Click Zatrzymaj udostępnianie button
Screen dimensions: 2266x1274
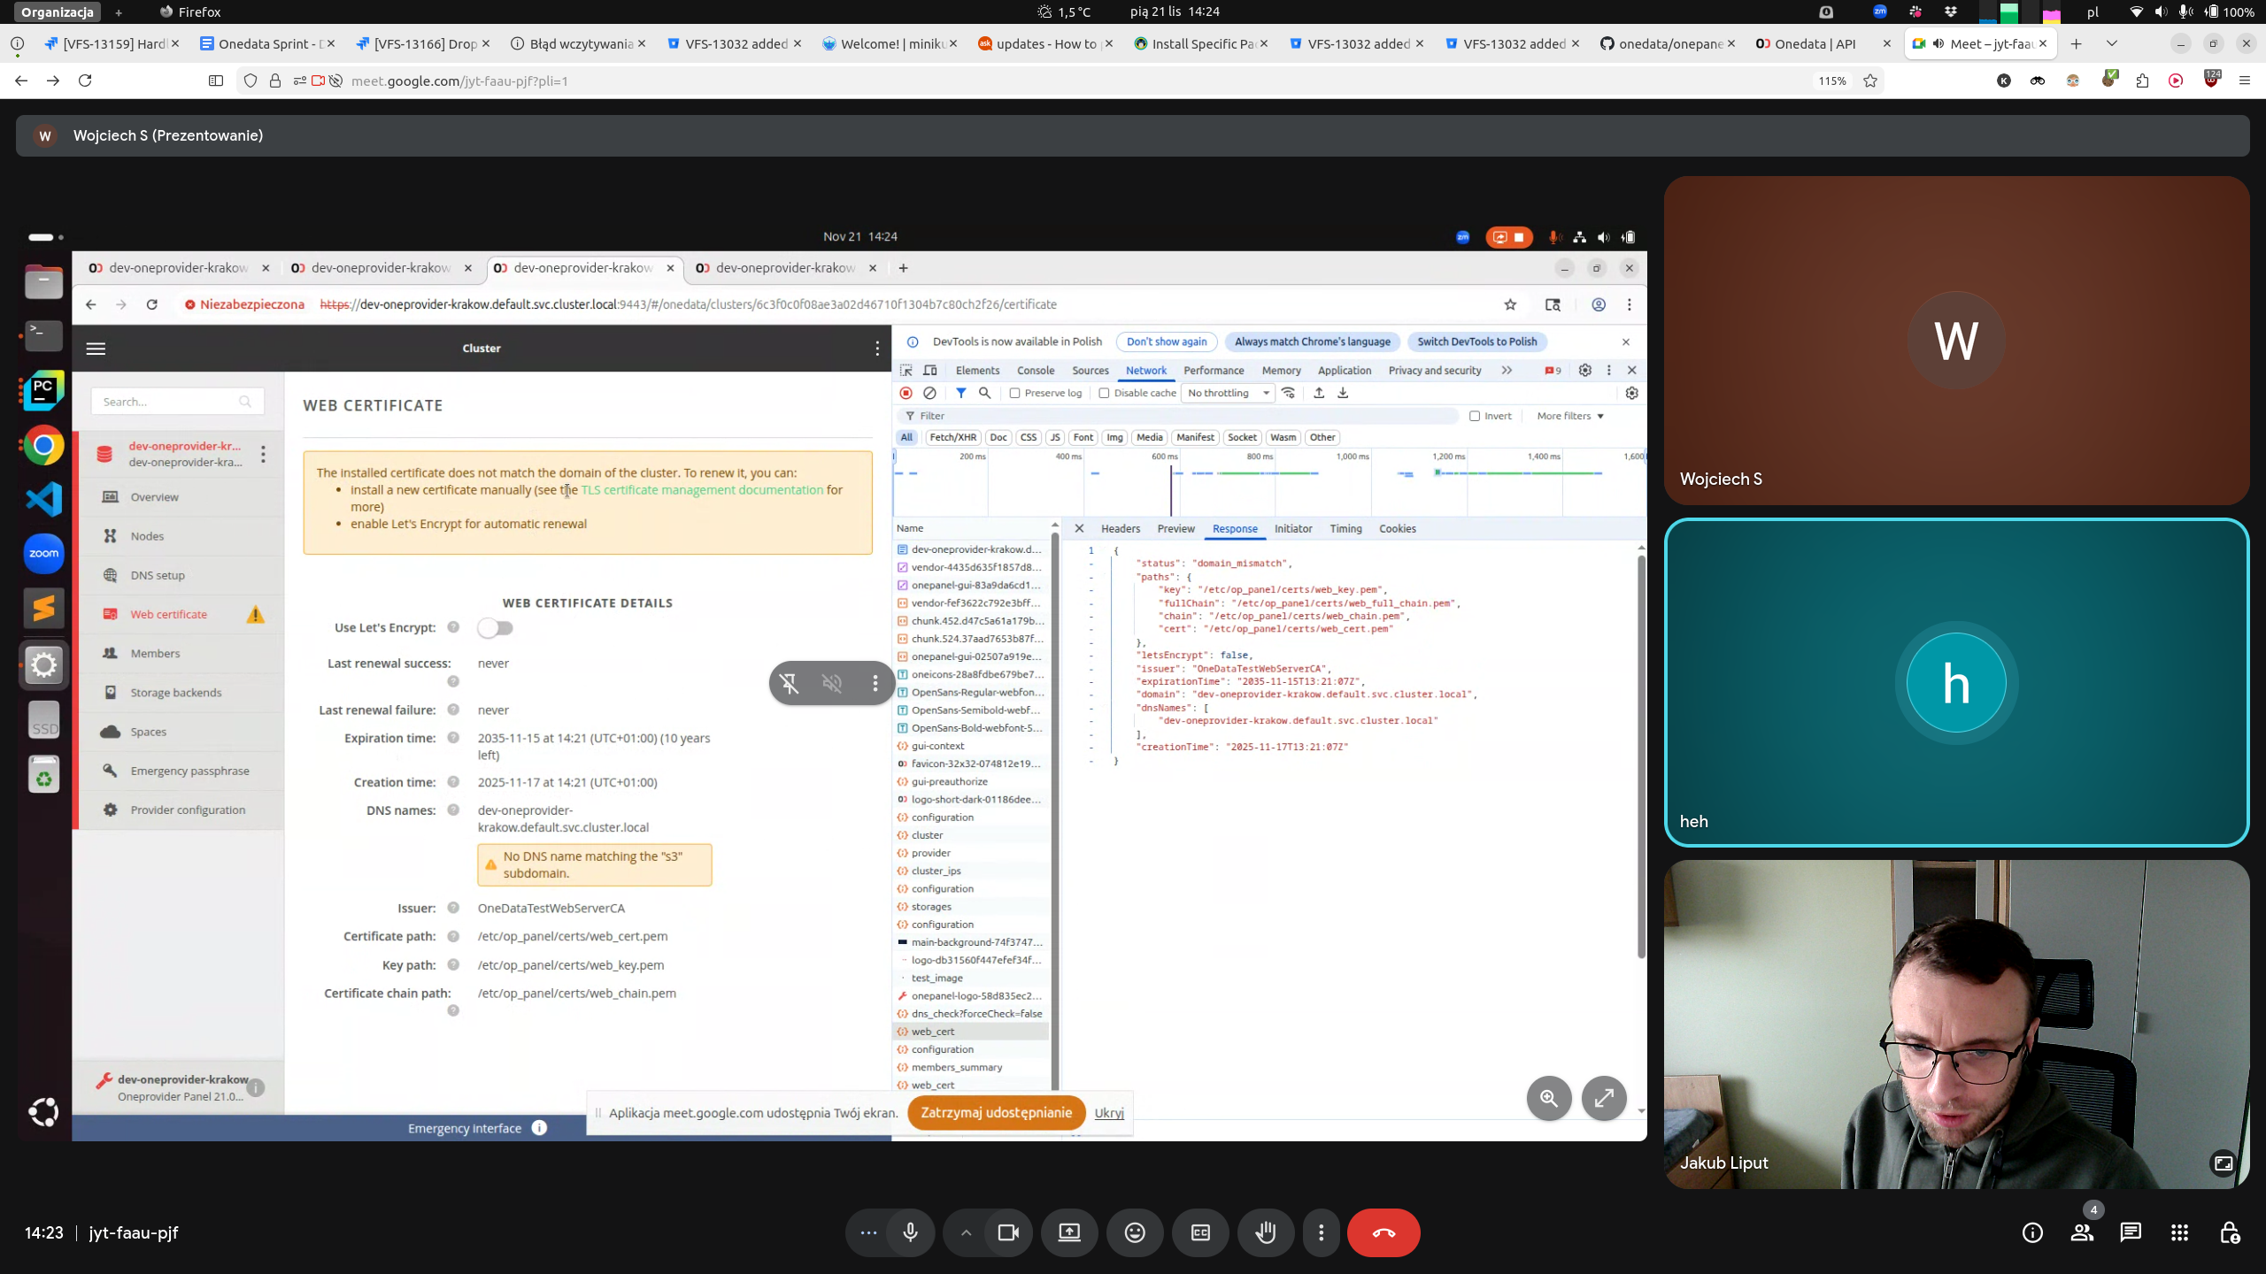(x=996, y=1112)
